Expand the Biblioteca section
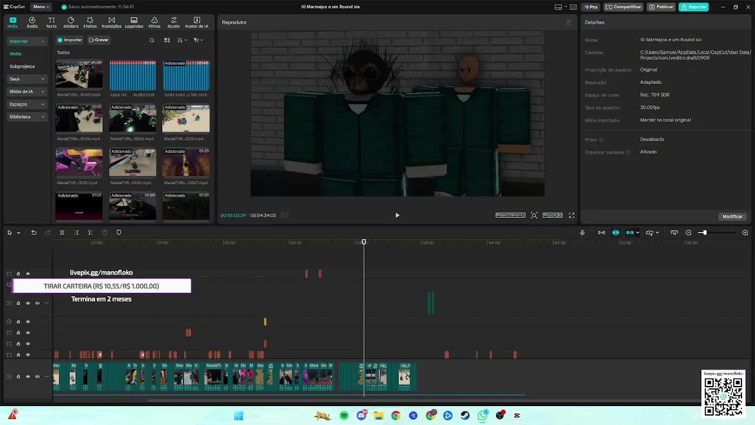This screenshot has height=425, width=755. [x=27, y=117]
